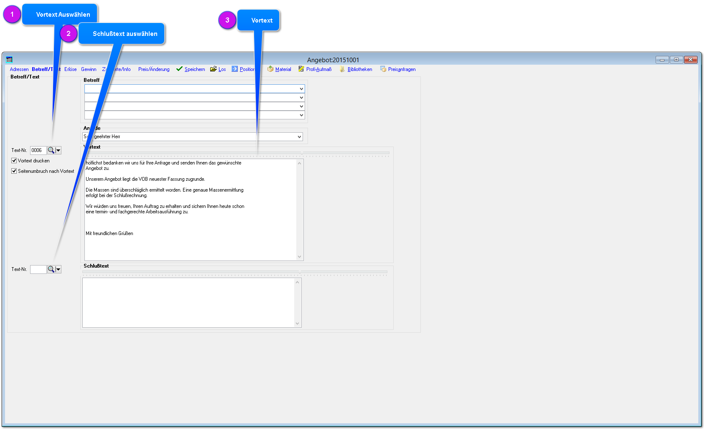Switch to the Erlöse tab
705x430 pixels.
(x=70, y=69)
